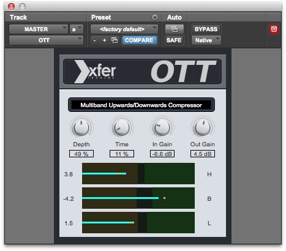Select the previous preset with minus button
This screenshot has width=286, height=251.
pos(94,40)
